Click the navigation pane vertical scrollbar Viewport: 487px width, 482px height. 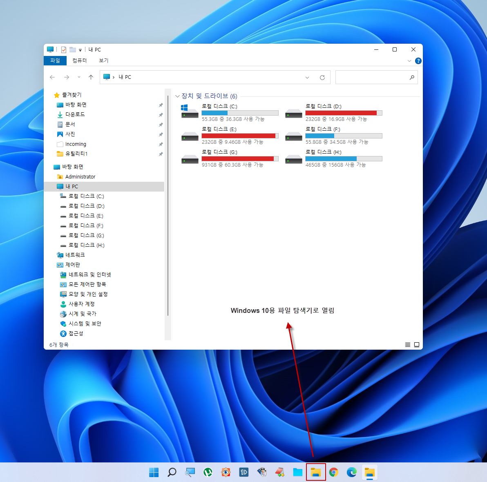168,205
